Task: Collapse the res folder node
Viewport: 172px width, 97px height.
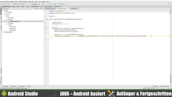Action: [5, 16]
